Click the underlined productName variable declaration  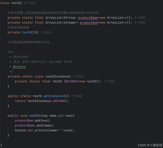pyautogui.click(x=88, y=18)
